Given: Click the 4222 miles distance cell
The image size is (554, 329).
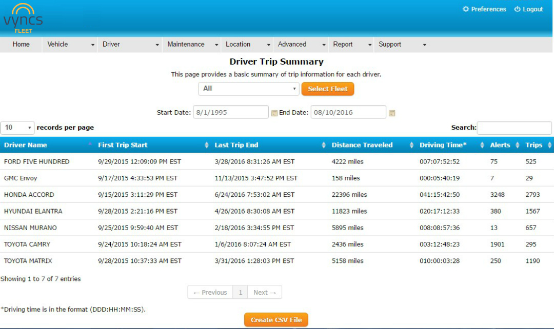Looking at the screenshot, I should click(x=347, y=161).
